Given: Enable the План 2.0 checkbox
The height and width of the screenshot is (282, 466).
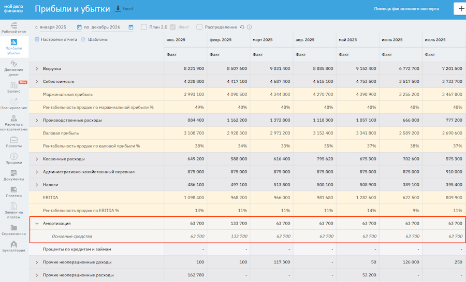Looking at the screenshot, I should coord(144,27).
